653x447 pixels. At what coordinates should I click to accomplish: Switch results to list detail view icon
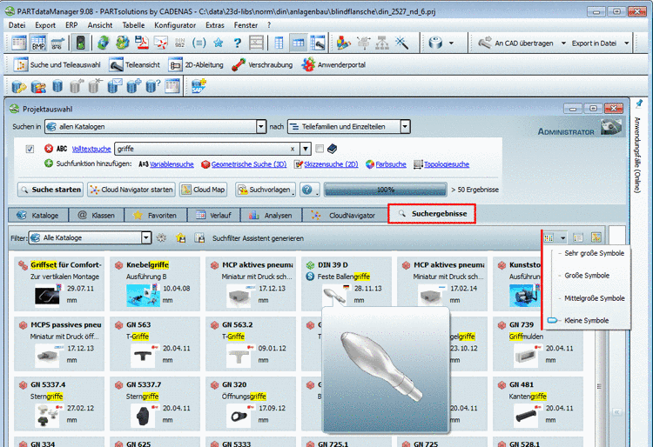pyautogui.click(x=577, y=237)
